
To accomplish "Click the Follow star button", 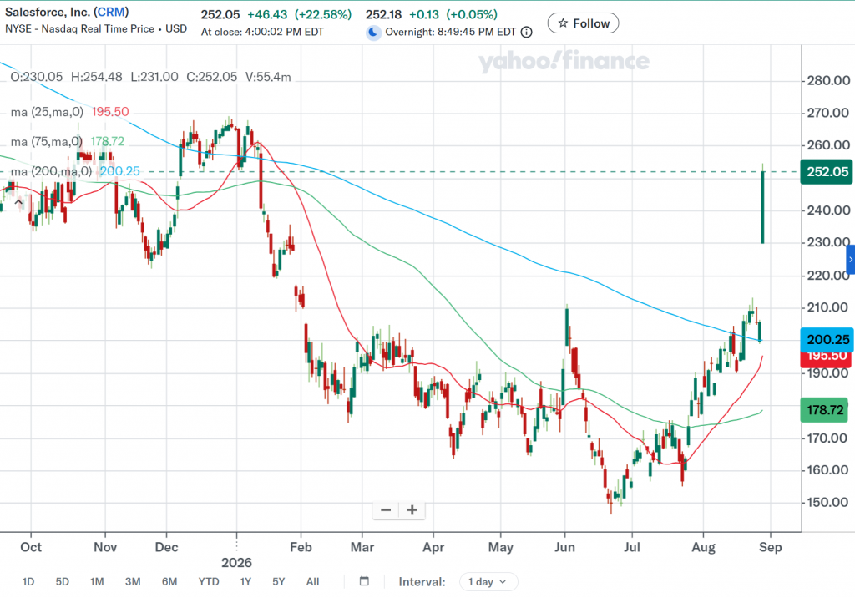I will [x=583, y=23].
